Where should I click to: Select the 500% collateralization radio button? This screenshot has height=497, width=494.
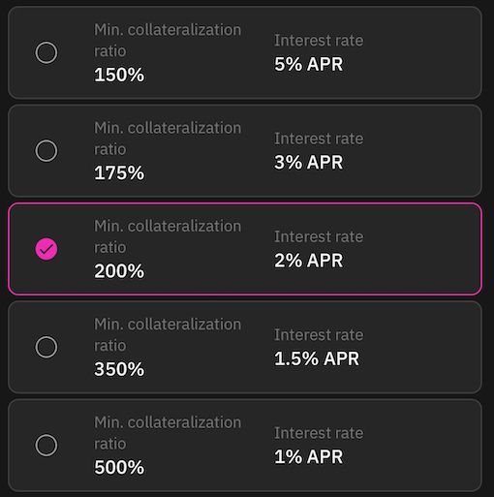(x=46, y=445)
